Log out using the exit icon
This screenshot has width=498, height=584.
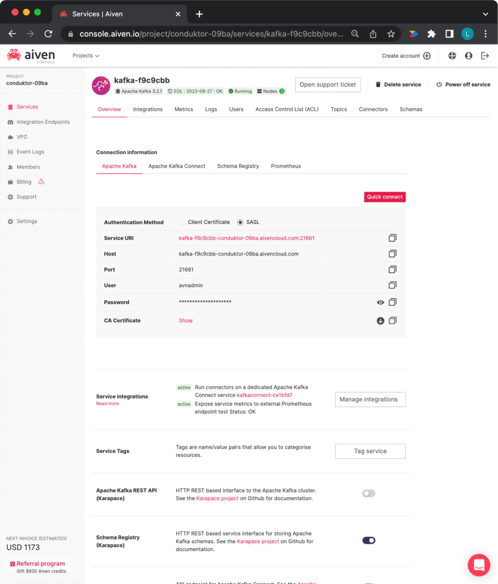(485, 55)
